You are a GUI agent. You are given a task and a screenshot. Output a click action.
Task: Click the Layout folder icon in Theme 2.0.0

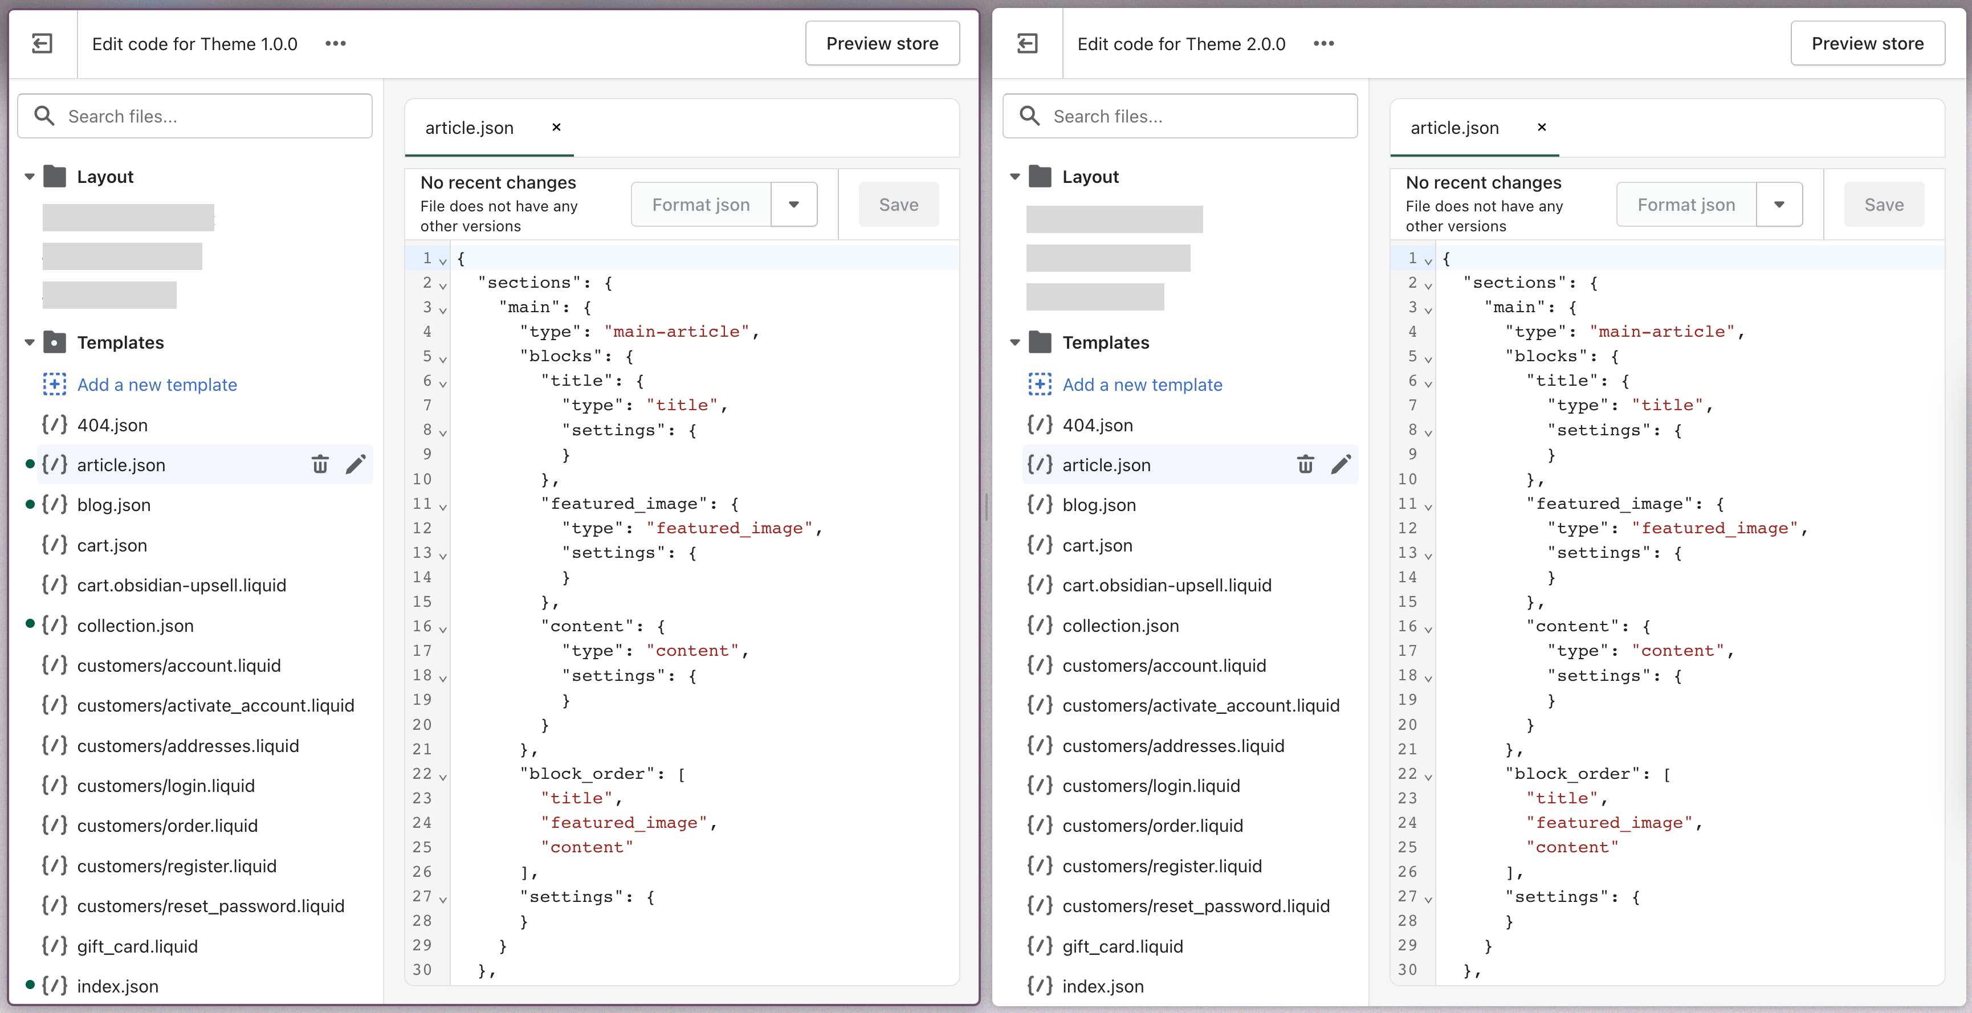[x=1040, y=177]
